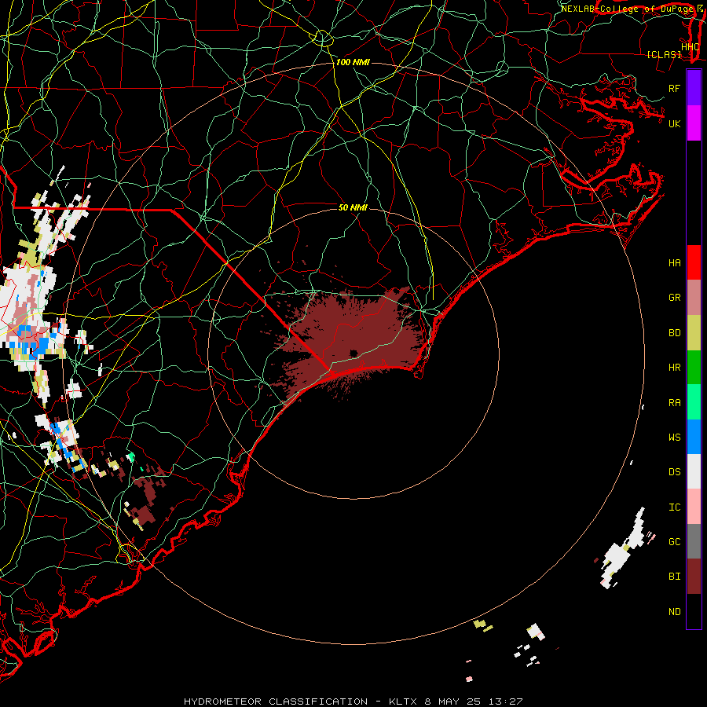Click the red HA legend color swatch
Image resolution: width=707 pixels, height=707 pixels.
click(694, 262)
